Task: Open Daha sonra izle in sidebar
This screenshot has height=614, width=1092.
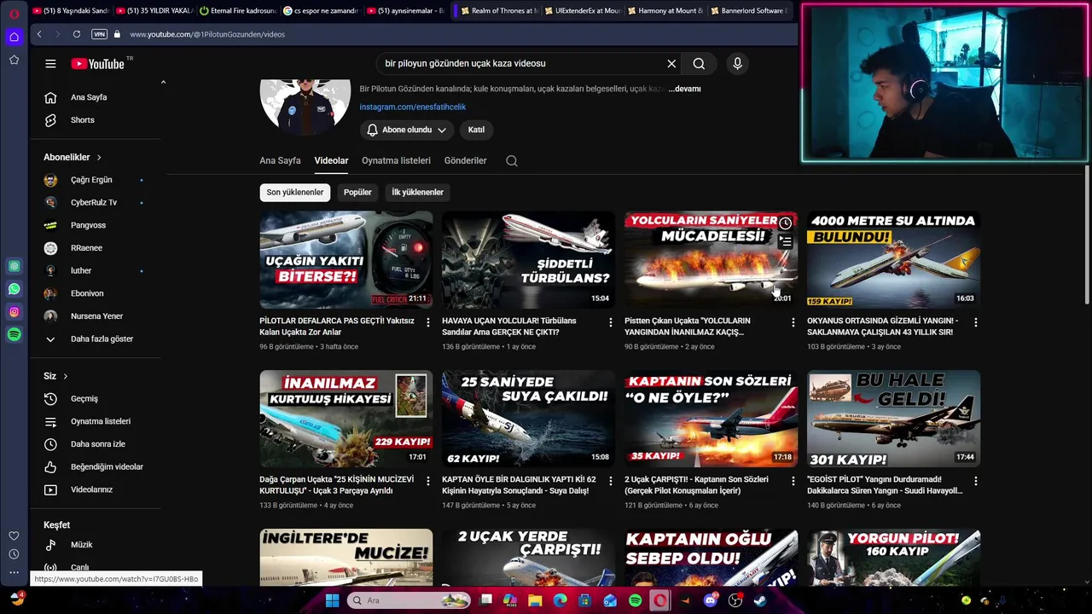Action: click(x=99, y=444)
